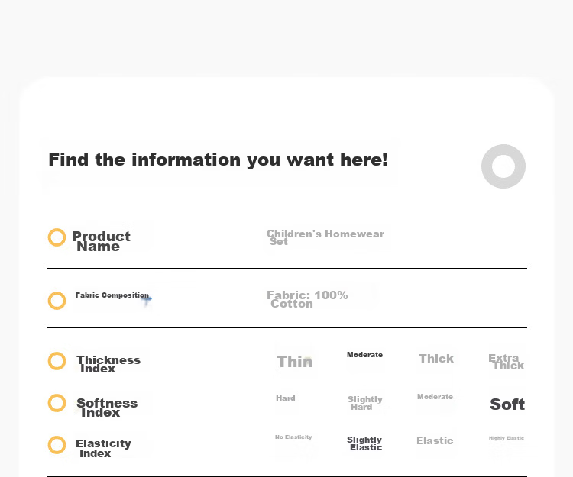The height and width of the screenshot is (477, 573).
Task: Choose the 'Thick' thickness option
Action: coord(436,359)
